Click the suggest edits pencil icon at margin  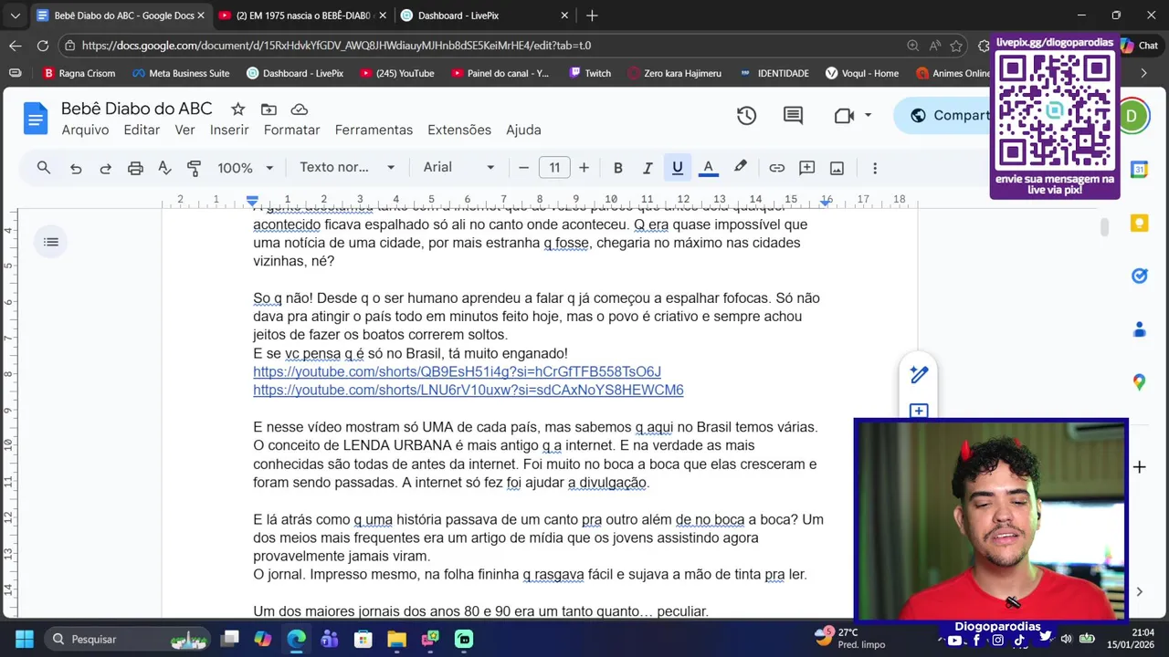pyautogui.click(x=919, y=374)
